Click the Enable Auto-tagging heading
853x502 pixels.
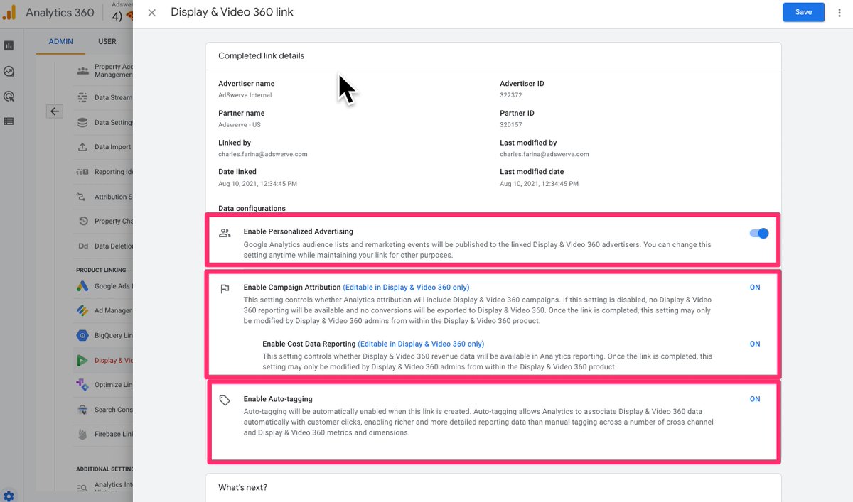pyautogui.click(x=278, y=399)
